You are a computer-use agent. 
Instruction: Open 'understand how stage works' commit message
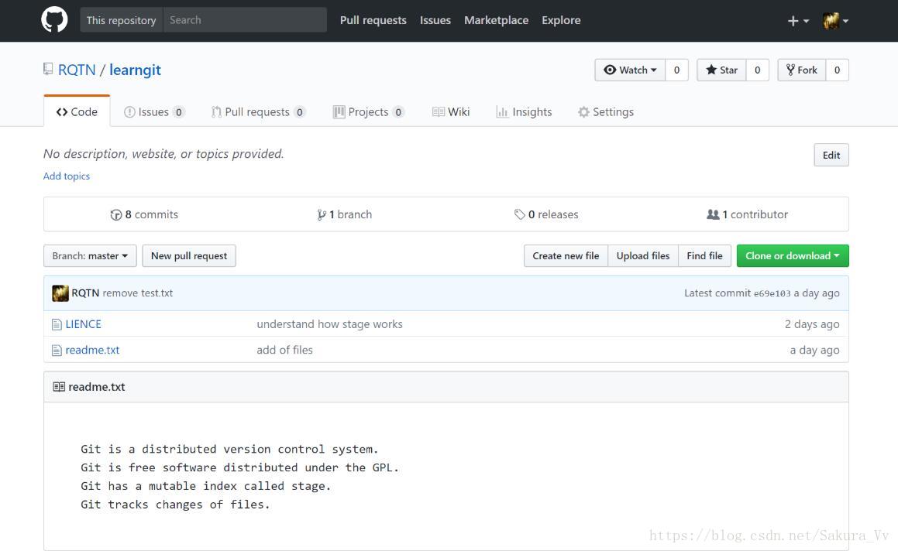329,324
